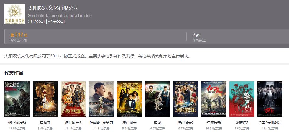Click the 叶问4：完结篇 title link
The width and height of the screenshot is (289, 135).
pos(101,123)
